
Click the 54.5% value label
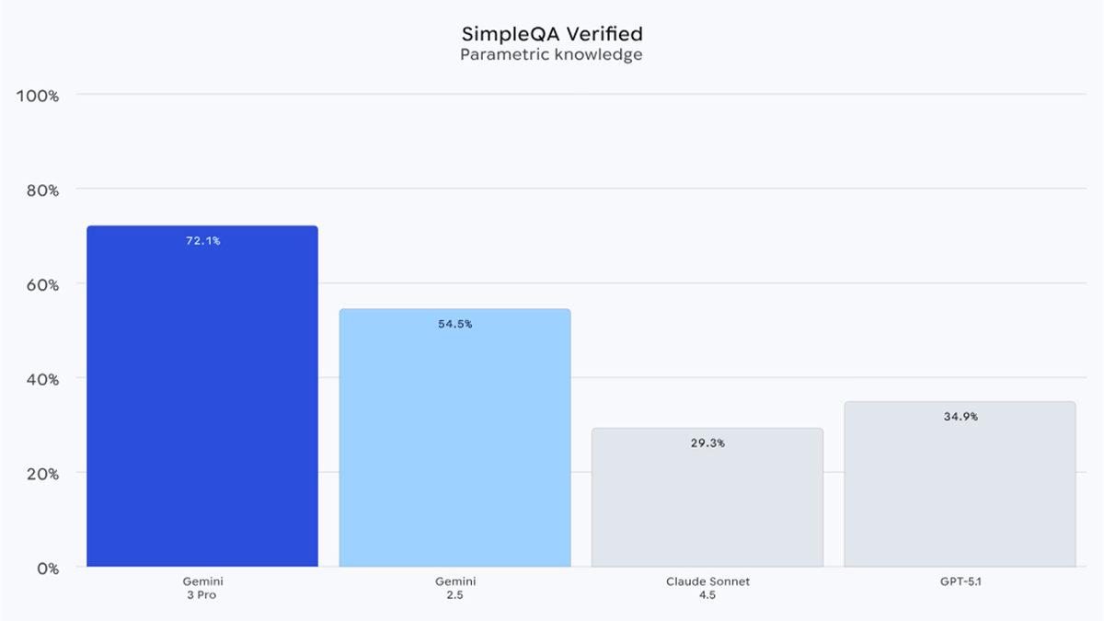coord(454,324)
